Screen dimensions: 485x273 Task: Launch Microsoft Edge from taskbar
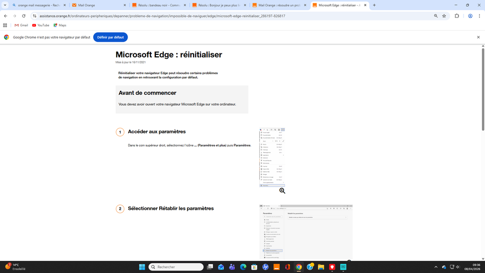click(243, 267)
